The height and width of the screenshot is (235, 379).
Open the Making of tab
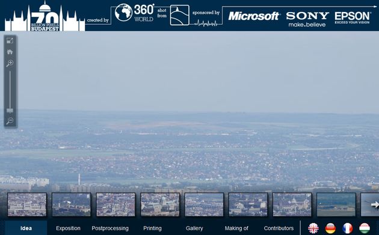click(236, 228)
